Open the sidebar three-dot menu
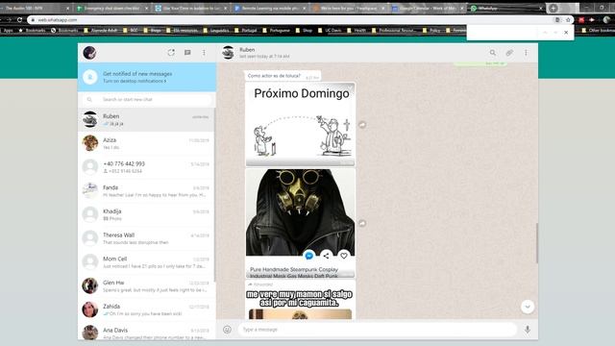 (204, 53)
